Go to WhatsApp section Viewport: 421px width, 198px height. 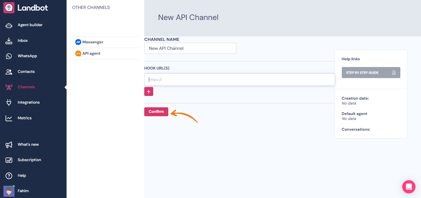(x=27, y=56)
